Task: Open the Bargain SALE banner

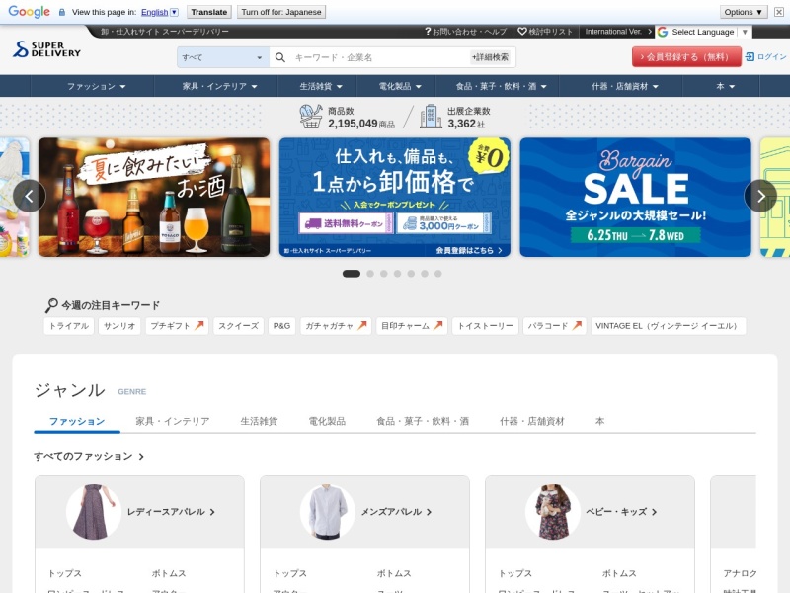Action: pyautogui.click(x=635, y=197)
